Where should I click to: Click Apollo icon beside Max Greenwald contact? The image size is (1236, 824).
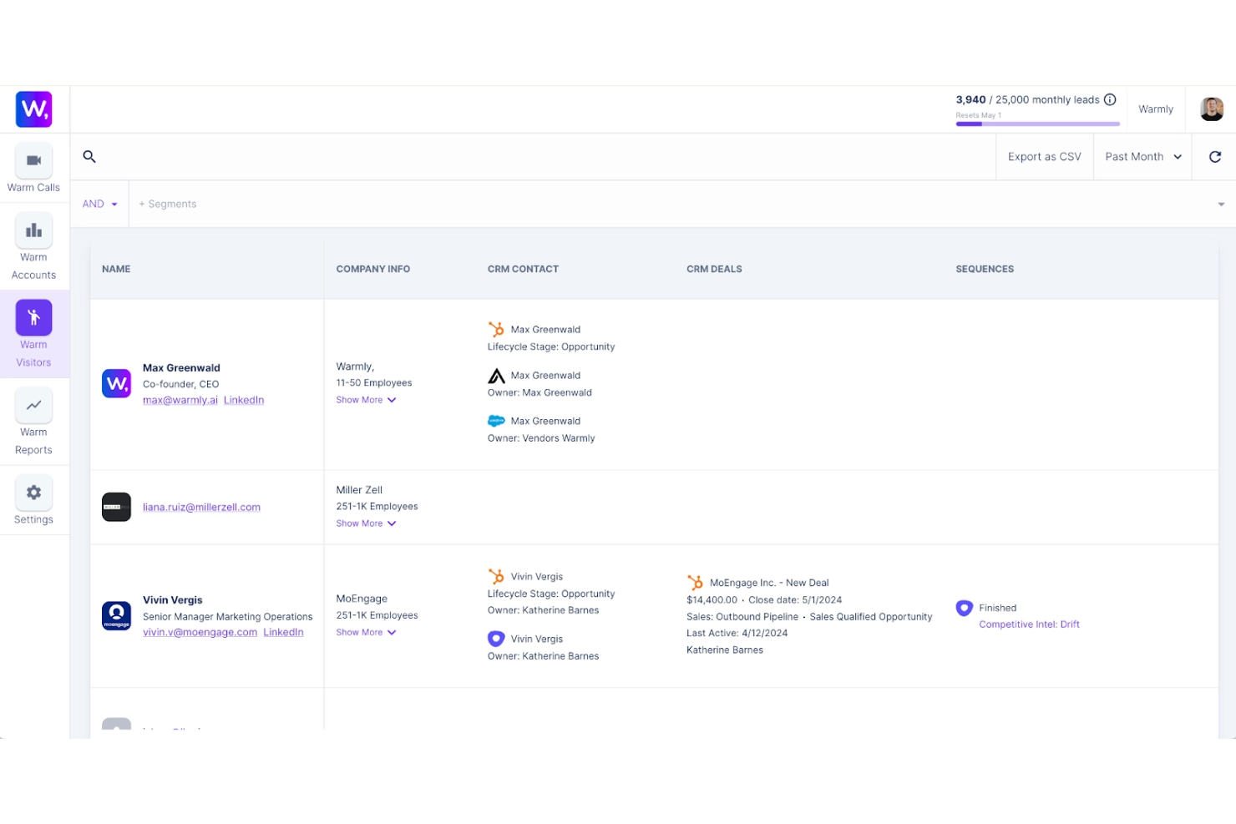click(x=496, y=376)
